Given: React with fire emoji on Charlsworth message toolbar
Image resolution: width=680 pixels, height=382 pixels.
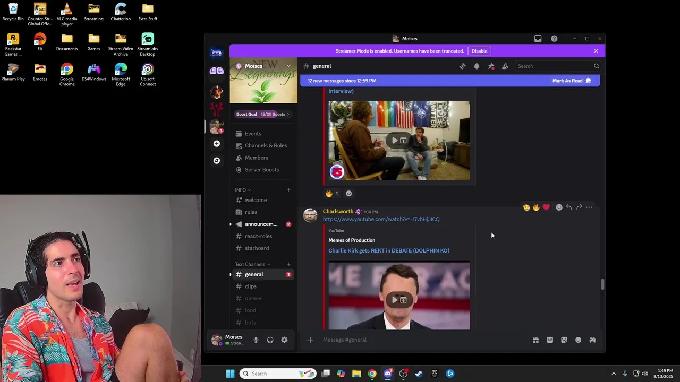Looking at the screenshot, I should (536, 207).
